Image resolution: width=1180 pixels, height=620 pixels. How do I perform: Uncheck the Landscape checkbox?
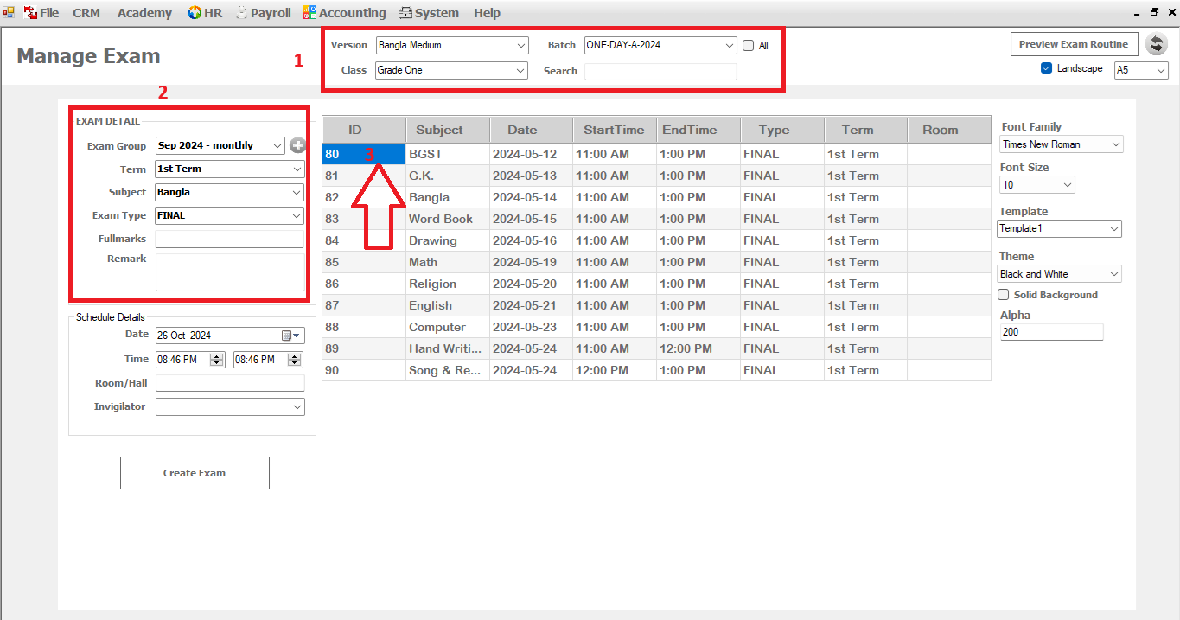[1047, 68]
